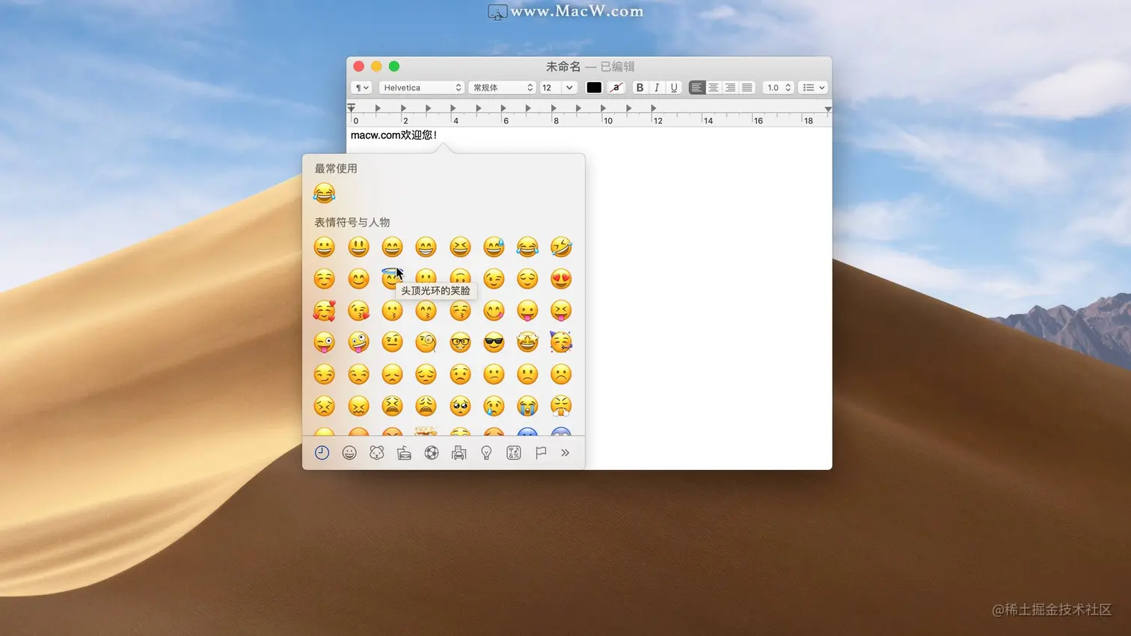Click the window title 未命名

pos(563,67)
